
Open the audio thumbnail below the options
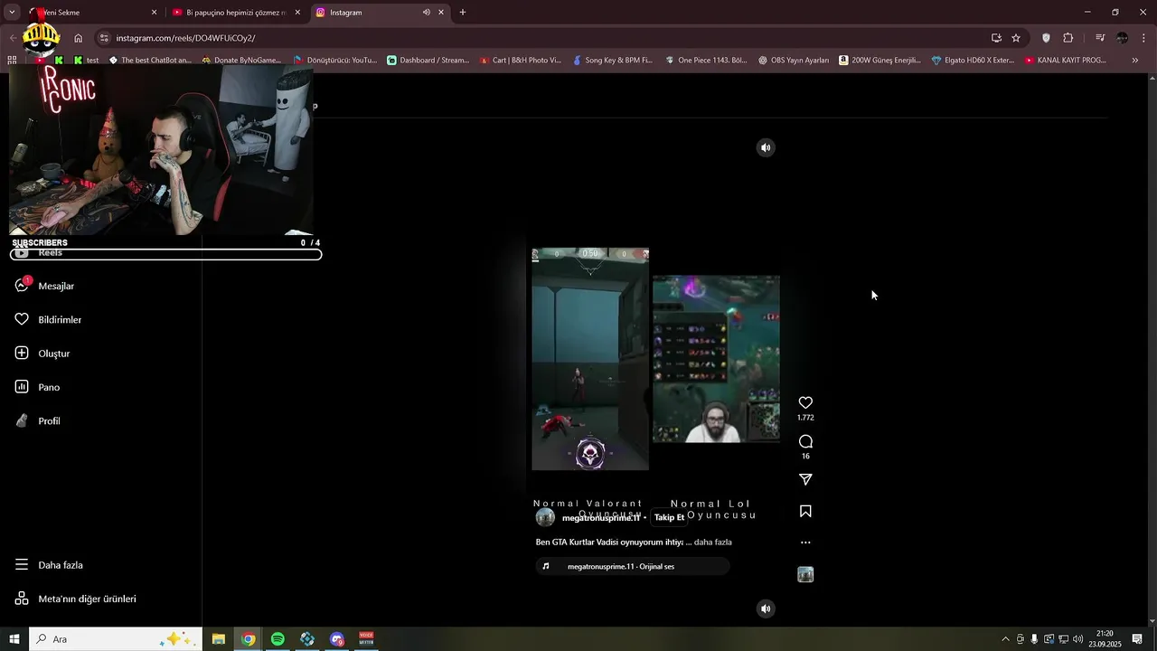[x=805, y=574]
